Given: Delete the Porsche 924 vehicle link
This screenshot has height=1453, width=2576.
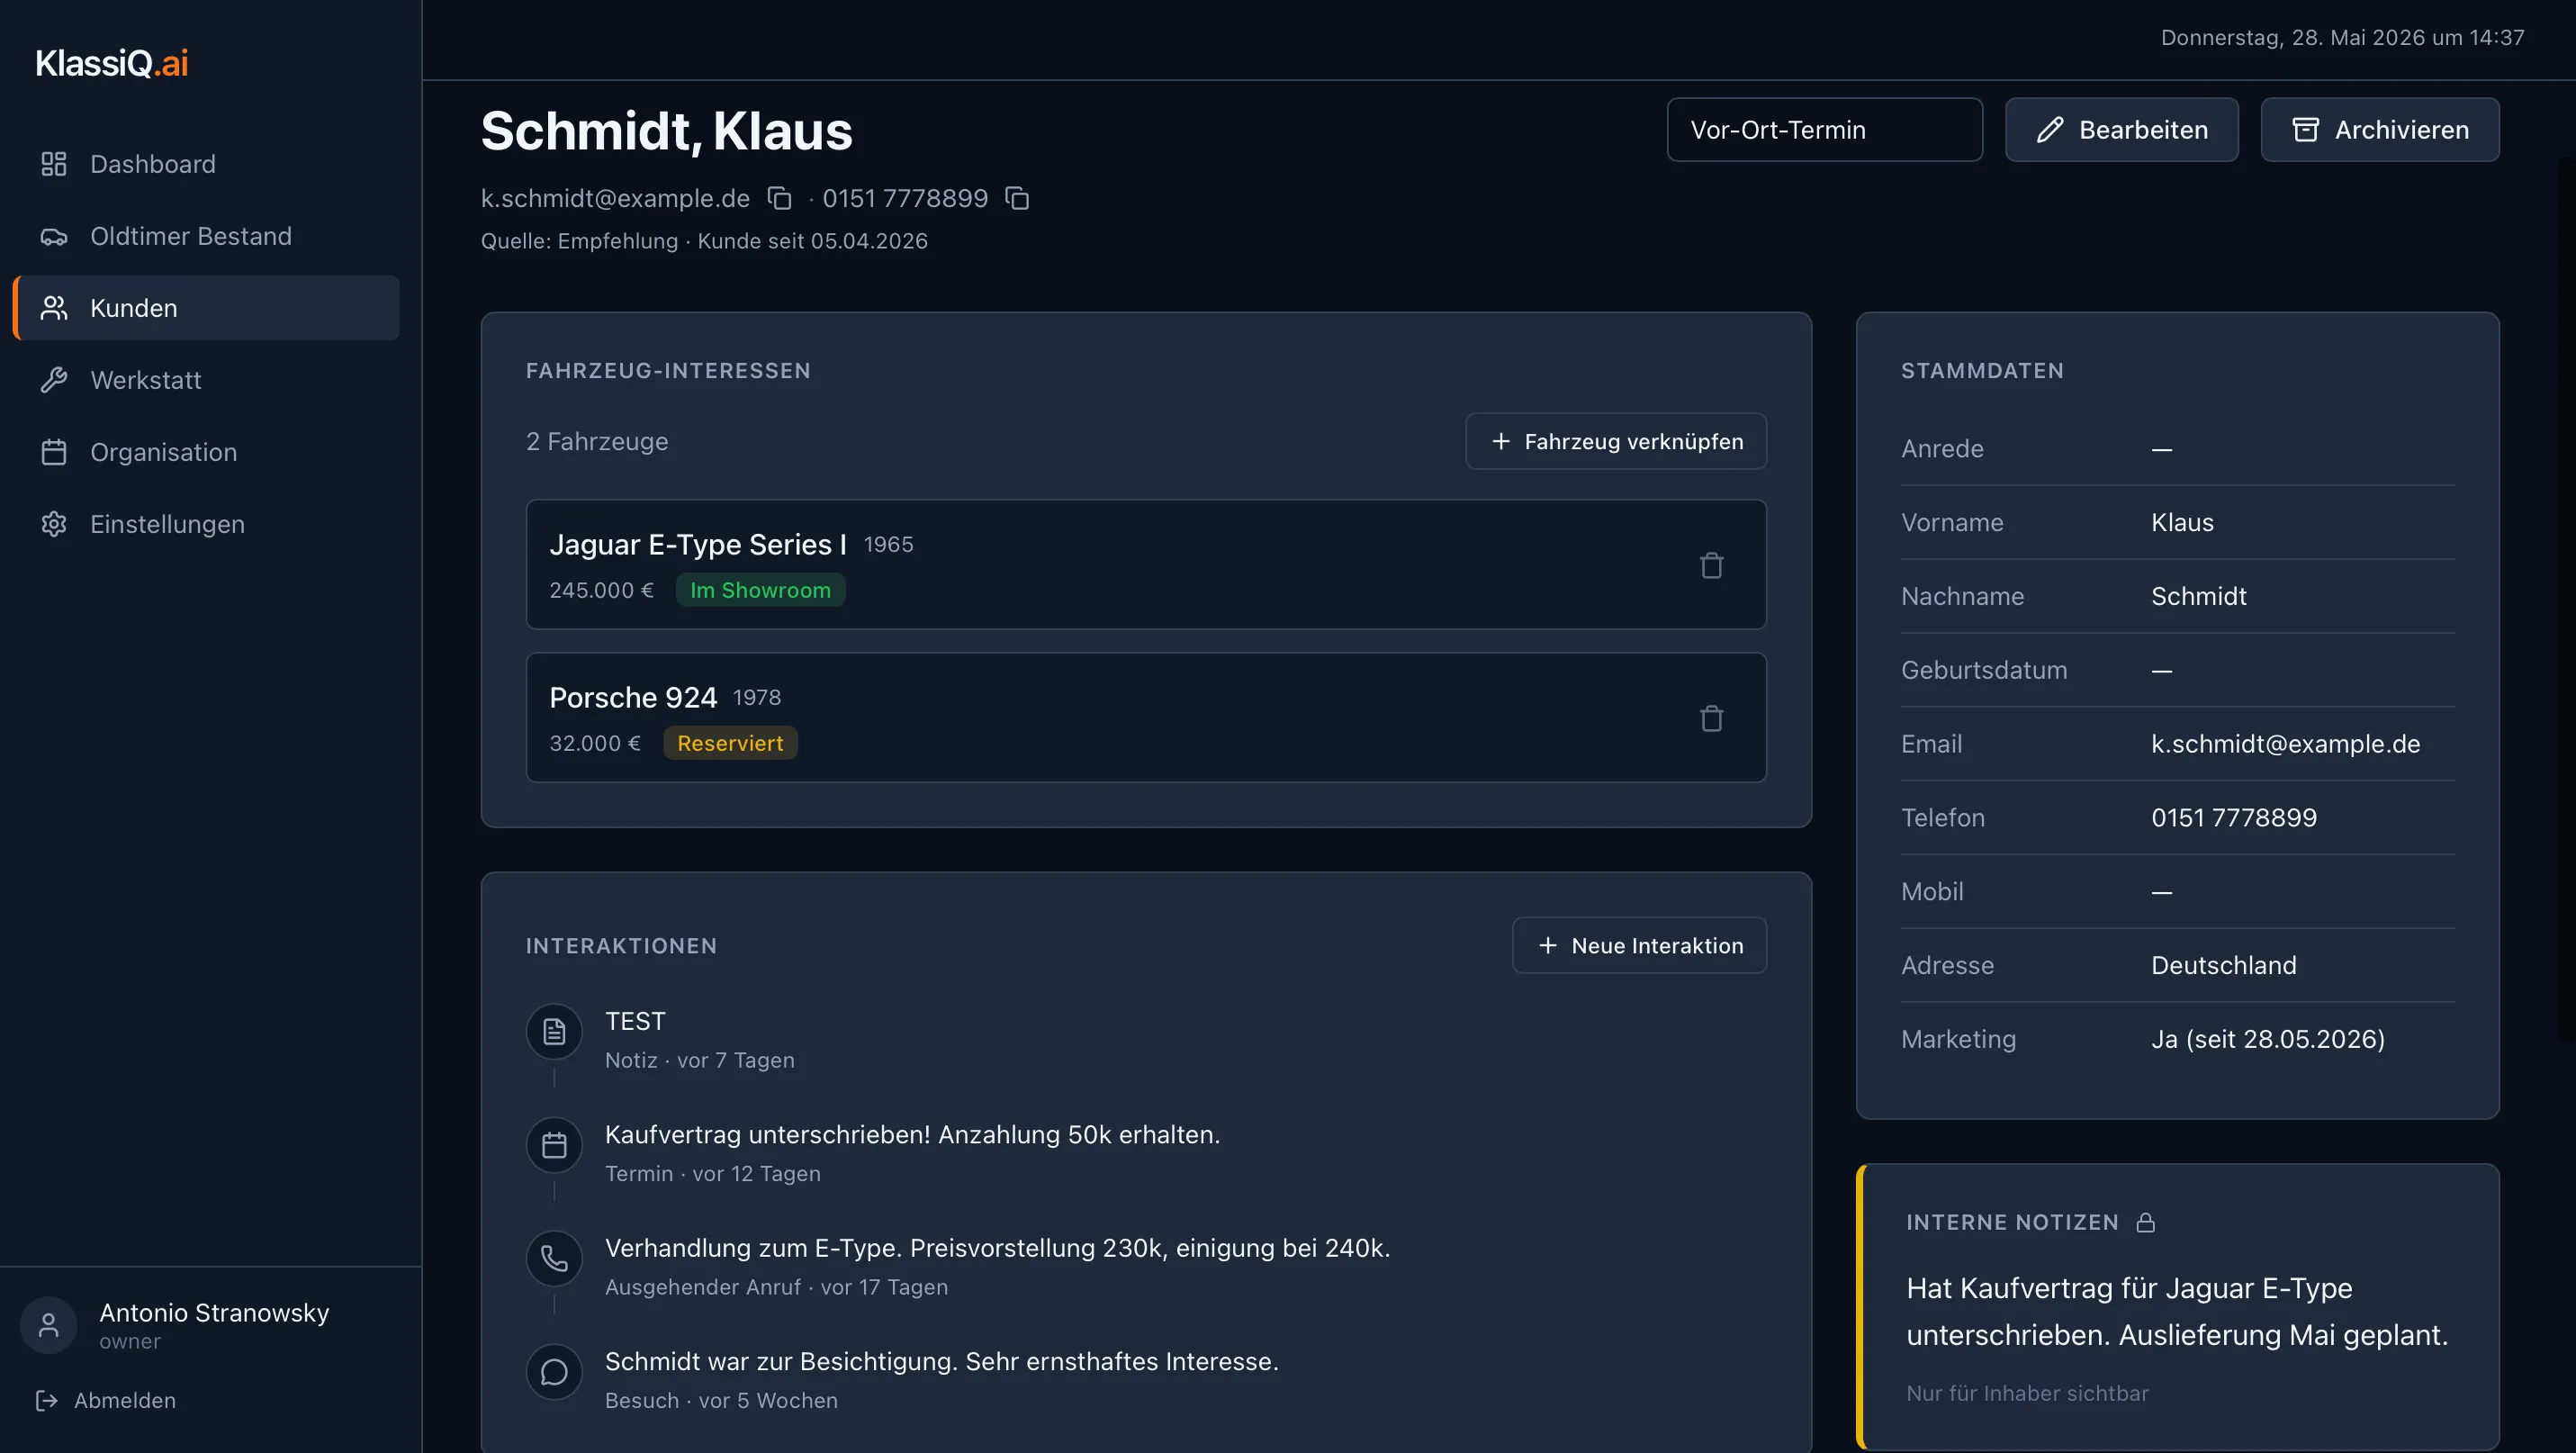Looking at the screenshot, I should [x=1711, y=718].
